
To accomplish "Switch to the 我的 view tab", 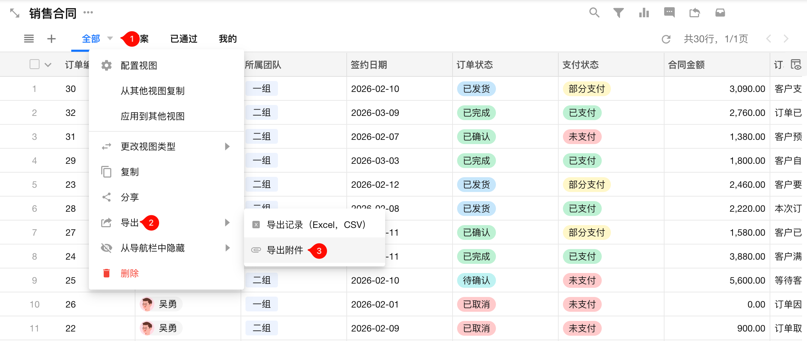I will [x=227, y=39].
